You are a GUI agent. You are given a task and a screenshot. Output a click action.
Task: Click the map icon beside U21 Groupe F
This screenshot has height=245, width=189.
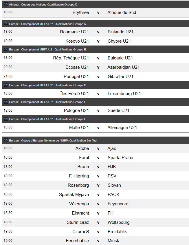coord(6,119)
